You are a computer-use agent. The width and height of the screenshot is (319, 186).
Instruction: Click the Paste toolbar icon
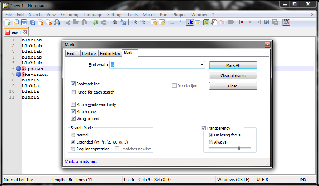[x=85, y=22]
